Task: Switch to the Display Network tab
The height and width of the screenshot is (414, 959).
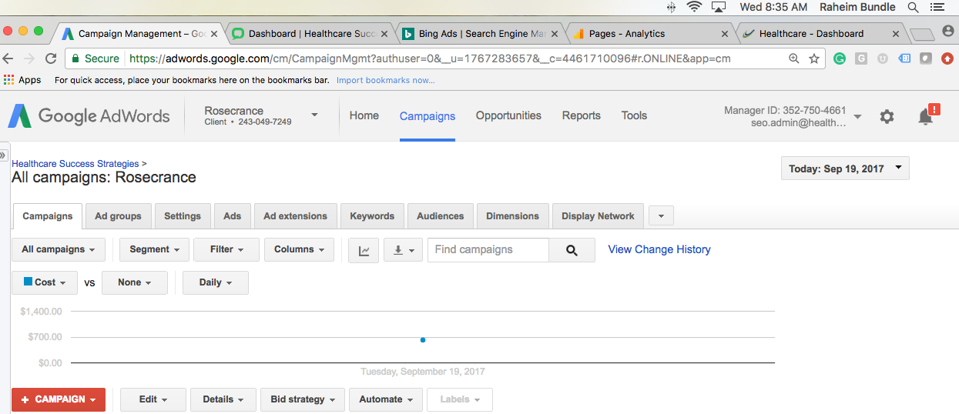Action: tap(599, 216)
